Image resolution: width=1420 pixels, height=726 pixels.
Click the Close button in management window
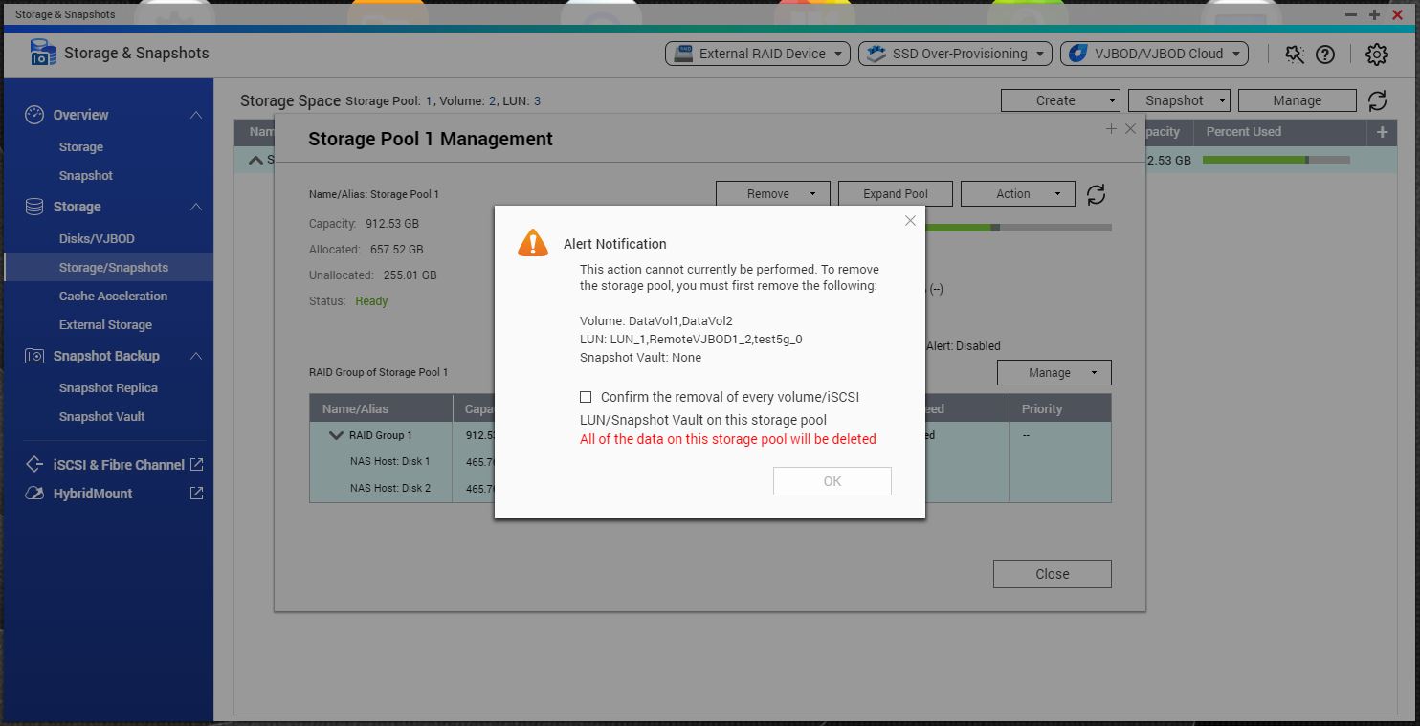click(1052, 574)
